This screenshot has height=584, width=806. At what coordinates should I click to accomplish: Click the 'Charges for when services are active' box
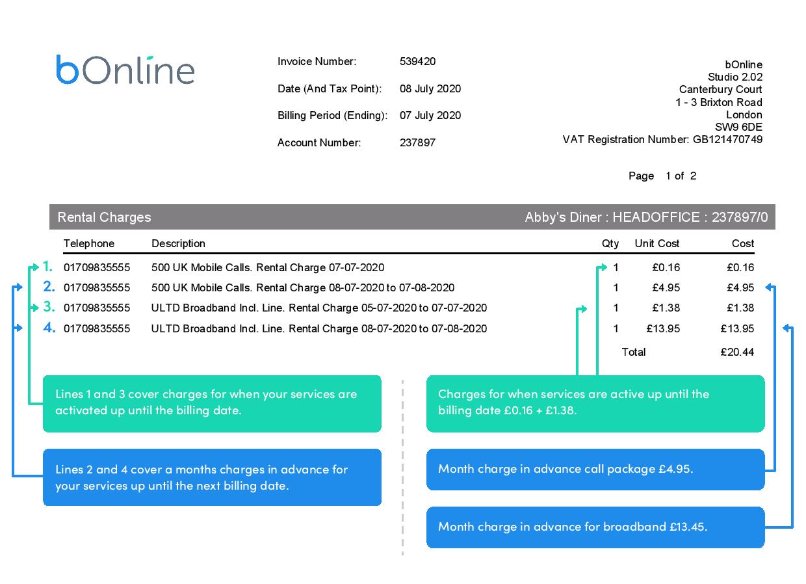pyautogui.click(x=595, y=403)
